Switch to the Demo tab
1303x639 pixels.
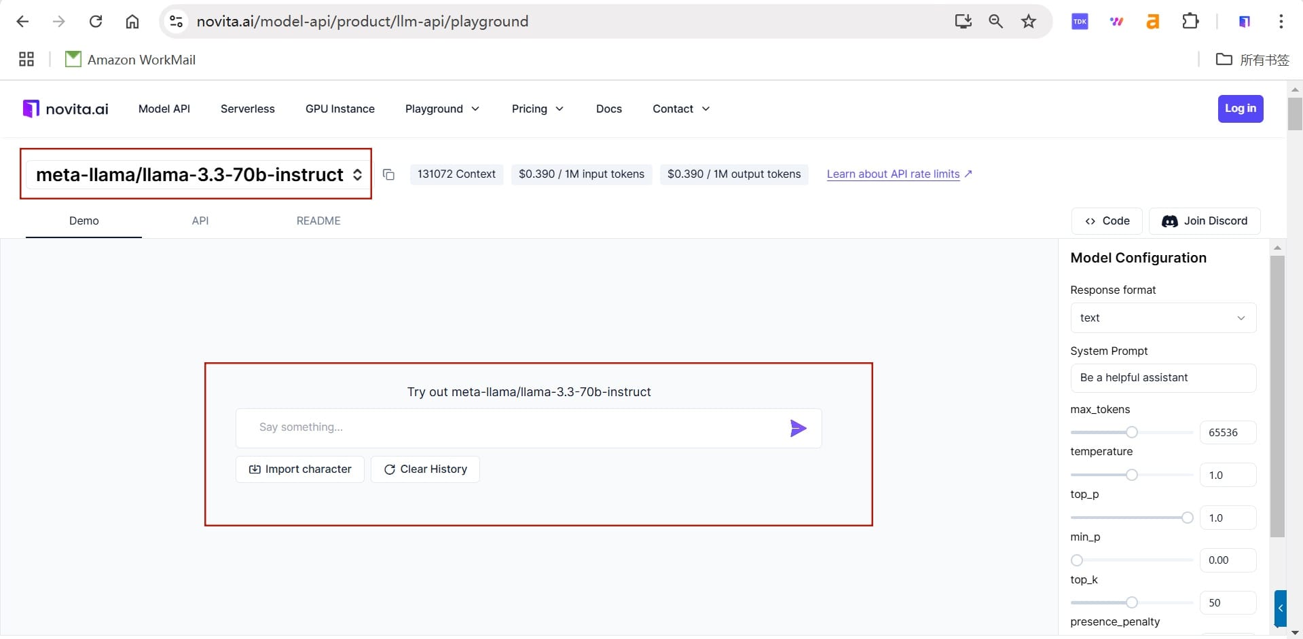pyautogui.click(x=84, y=221)
